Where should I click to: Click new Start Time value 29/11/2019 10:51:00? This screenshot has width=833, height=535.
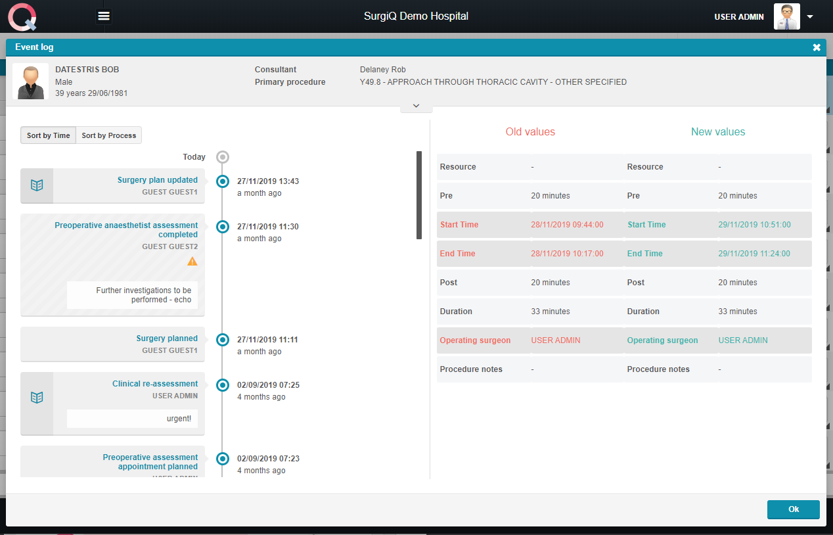[x=755, y=225]
